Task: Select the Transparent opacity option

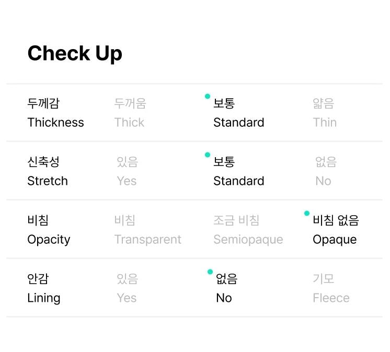Action: coord(147,230)
